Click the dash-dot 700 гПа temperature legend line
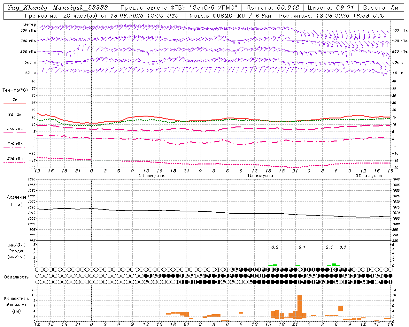The image size is (409, 327). (14, 148)
